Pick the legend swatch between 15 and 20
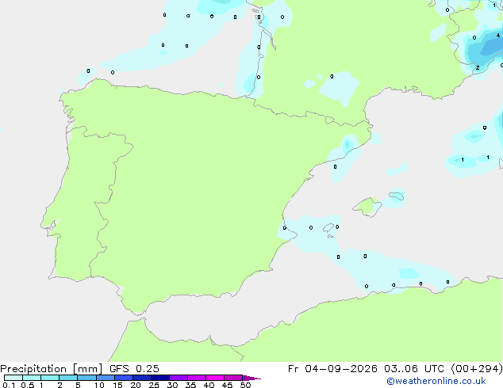 [x=124, y=378]
